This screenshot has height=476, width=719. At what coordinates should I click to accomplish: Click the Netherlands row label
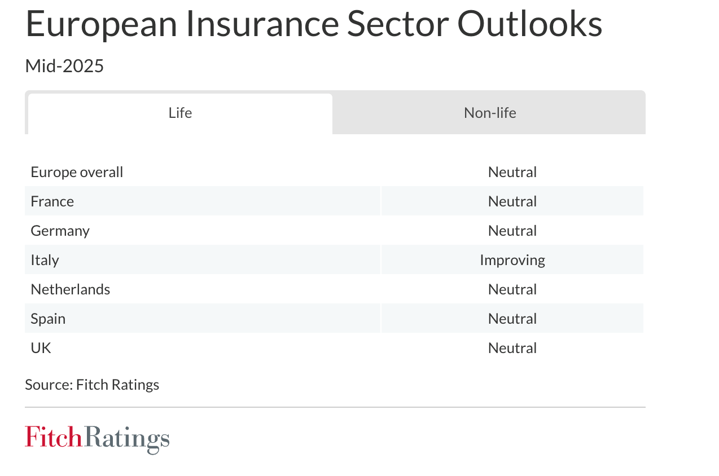pyautogui.click(x=71, y=289)
